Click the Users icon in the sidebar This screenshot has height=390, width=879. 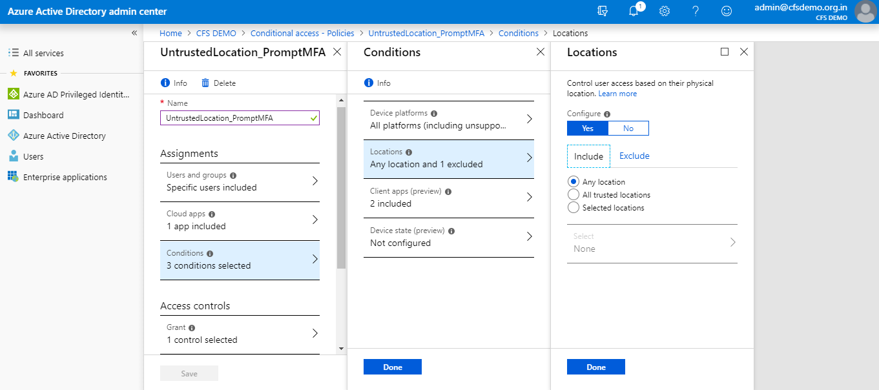click(13, 156)
